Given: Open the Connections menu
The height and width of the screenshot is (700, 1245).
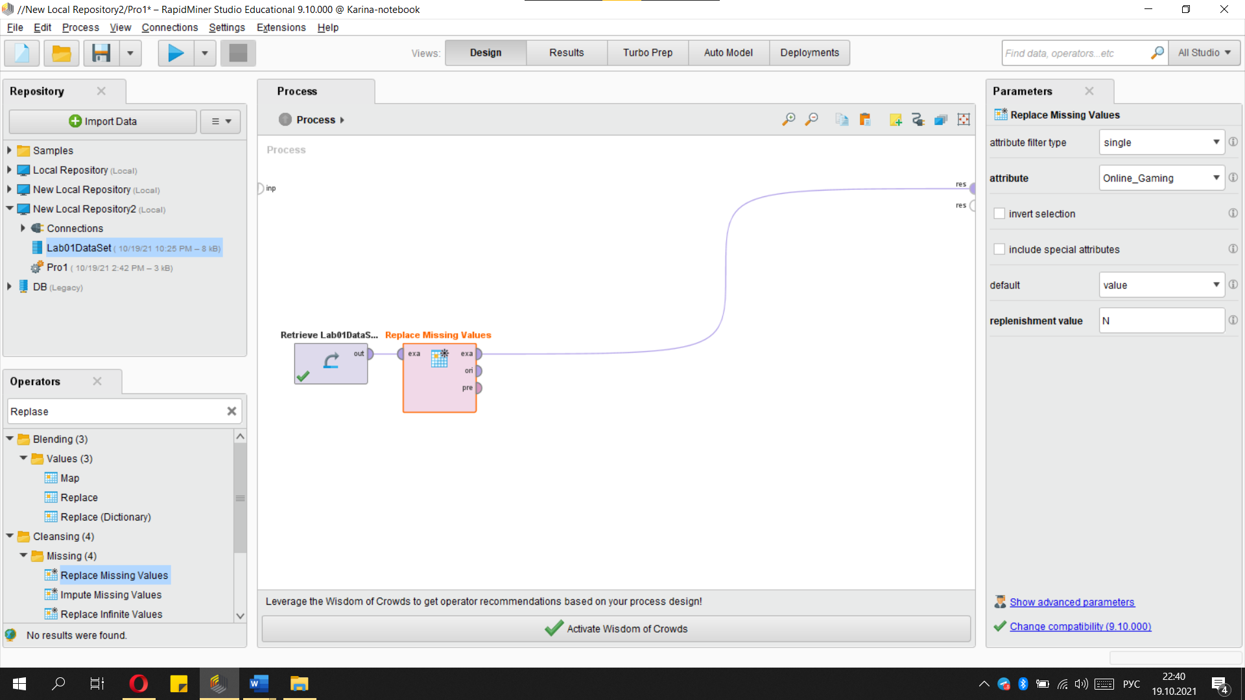Looking at the screenshot, I should tap(169, 27).
